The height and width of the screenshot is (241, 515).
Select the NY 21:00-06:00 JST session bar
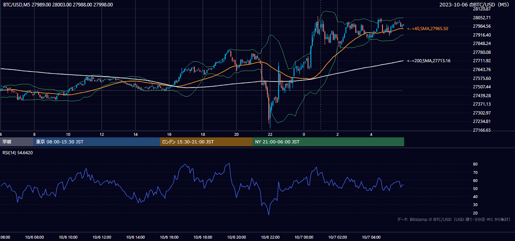328,142
